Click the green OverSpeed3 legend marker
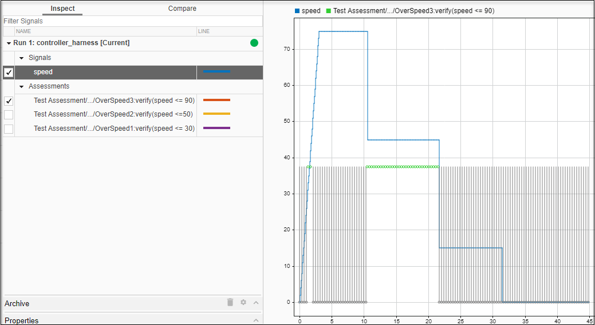The width and height of the screenshot is (595, 325). [328, 11]
